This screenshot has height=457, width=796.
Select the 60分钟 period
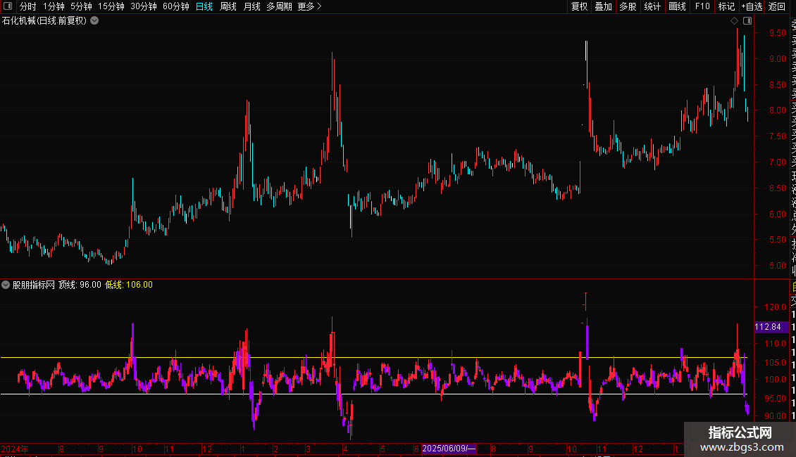[176, 6]
